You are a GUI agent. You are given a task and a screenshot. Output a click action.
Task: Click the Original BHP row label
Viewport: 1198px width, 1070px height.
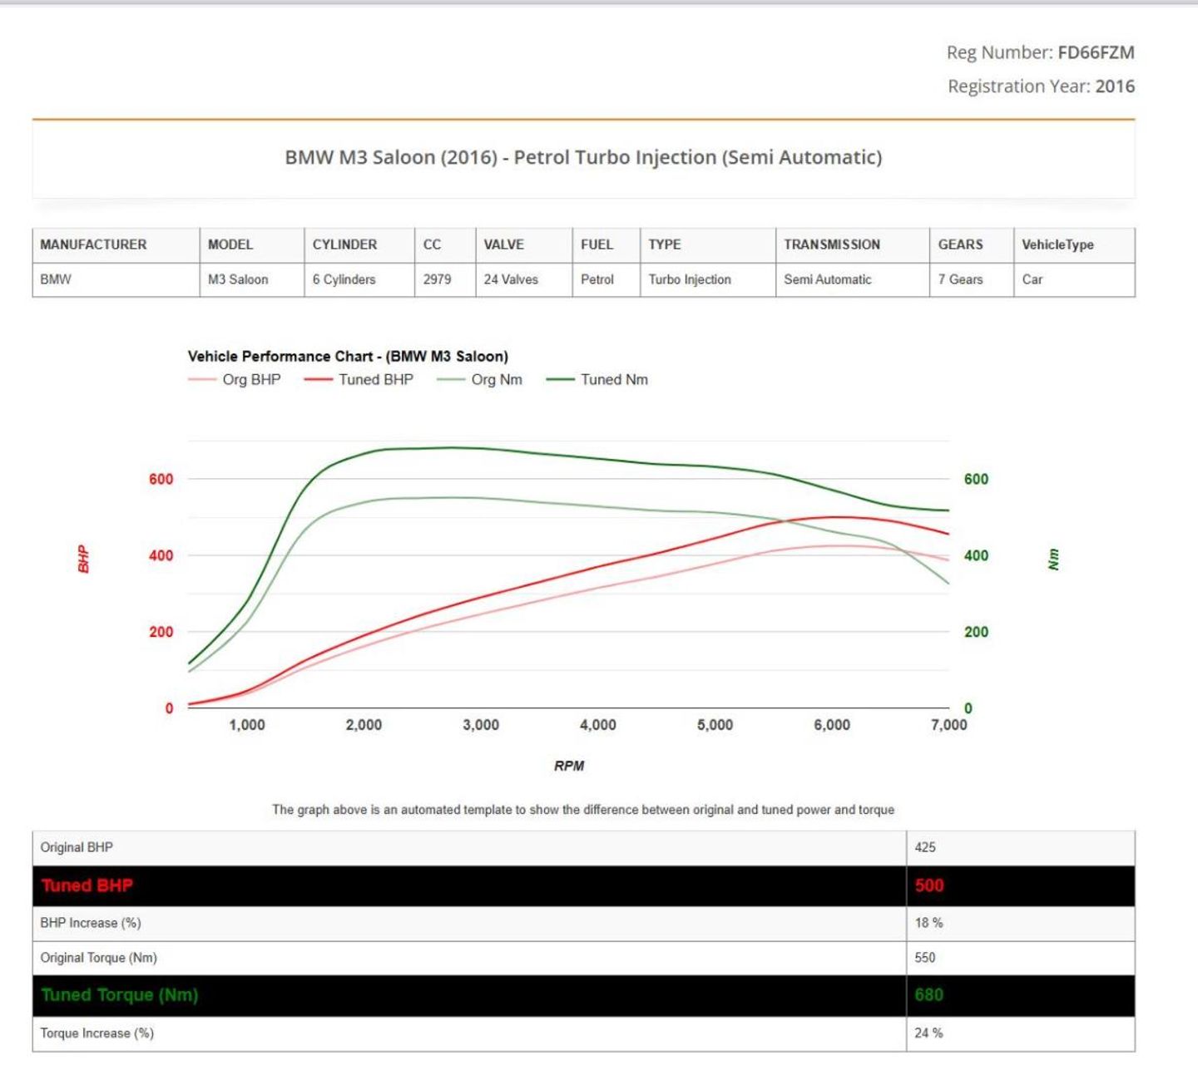coord(77,847)
